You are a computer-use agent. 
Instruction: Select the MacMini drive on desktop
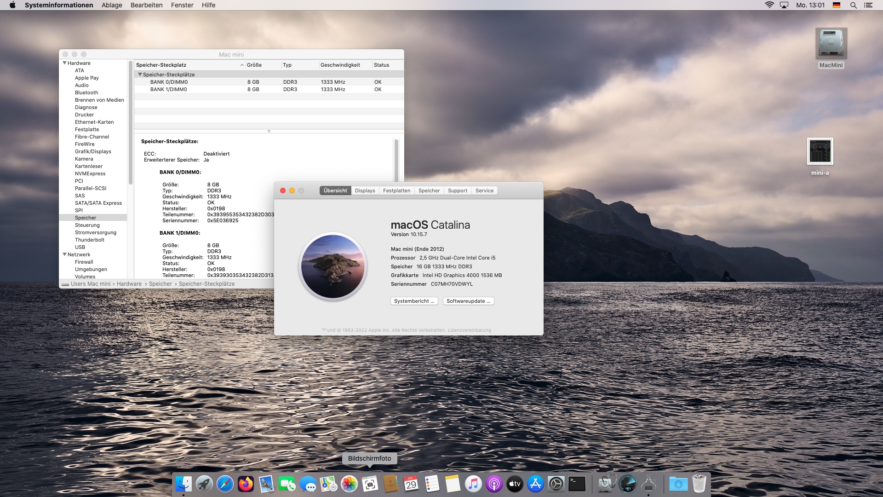pos(831,44)
